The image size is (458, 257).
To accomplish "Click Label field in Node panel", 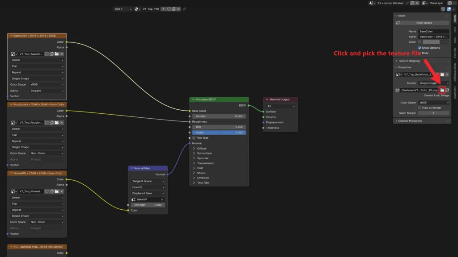I will [434, 37].
